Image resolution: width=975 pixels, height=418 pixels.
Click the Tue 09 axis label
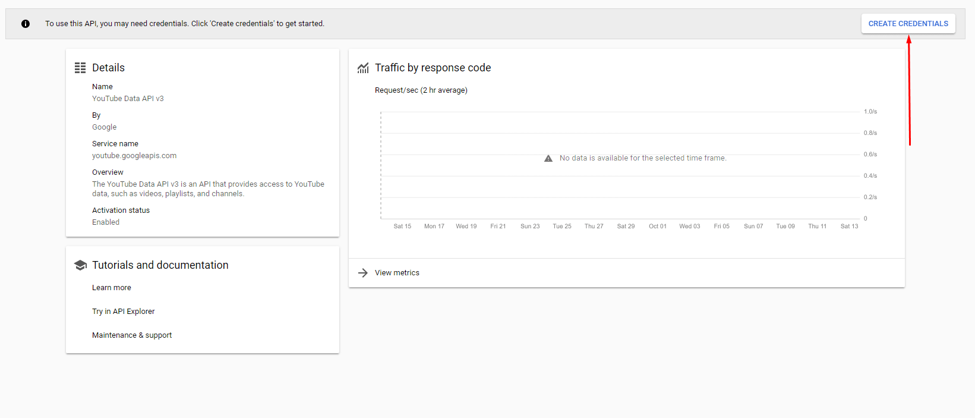pos(785,227)
